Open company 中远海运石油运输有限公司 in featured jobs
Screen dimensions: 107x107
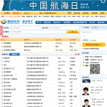tap(33, 43)
